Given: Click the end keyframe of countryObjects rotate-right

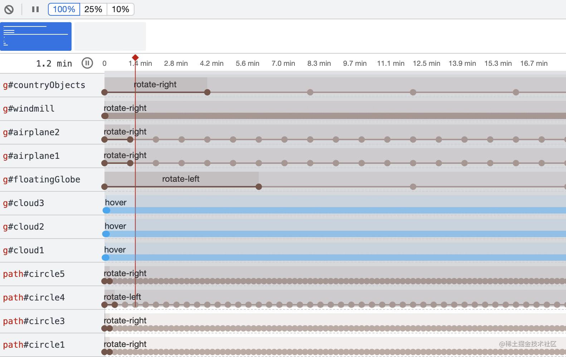Looking at the screenshot, I should click(207, 92).
